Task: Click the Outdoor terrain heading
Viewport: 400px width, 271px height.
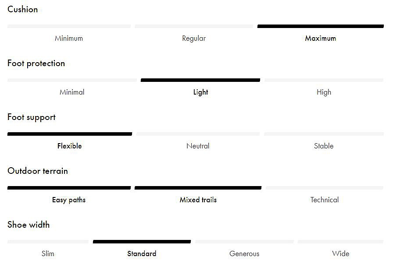Action: [x=38, y=171]
